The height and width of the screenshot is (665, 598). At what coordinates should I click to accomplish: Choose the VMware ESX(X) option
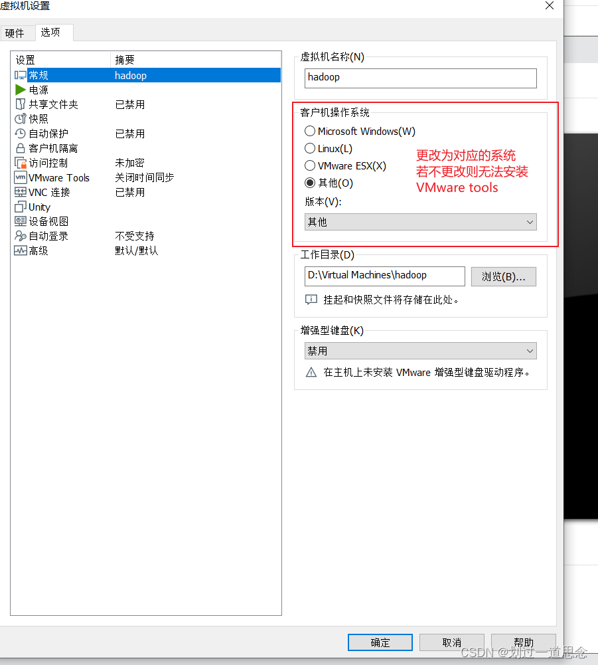click(310, 165)
